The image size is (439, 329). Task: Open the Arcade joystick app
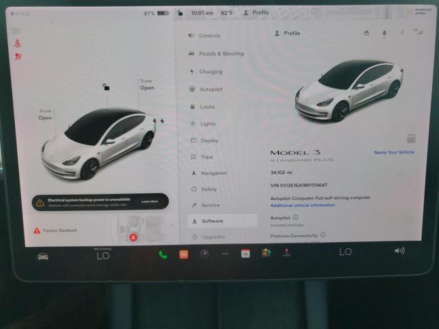[x=287, y=253]
